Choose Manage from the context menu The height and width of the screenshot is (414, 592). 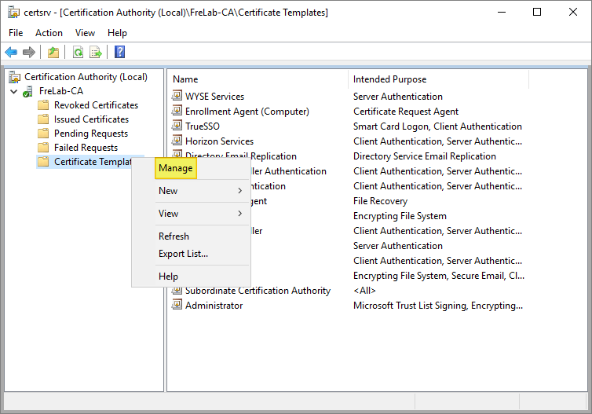[174, 168]
